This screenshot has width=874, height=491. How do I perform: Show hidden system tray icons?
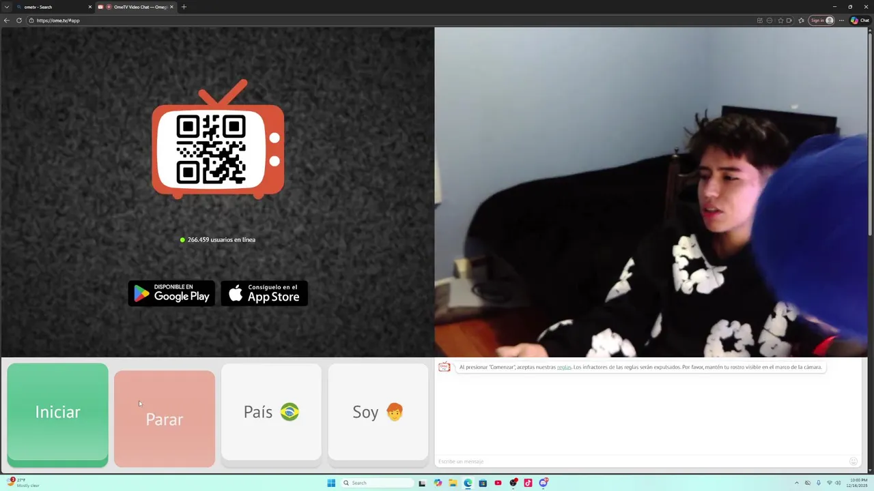(x=797, y=483)
